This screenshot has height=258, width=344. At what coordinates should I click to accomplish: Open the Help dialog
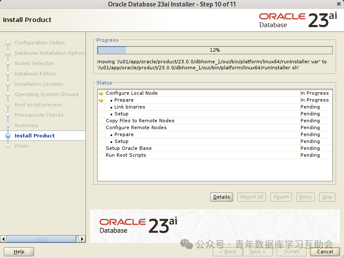[19, 252]
